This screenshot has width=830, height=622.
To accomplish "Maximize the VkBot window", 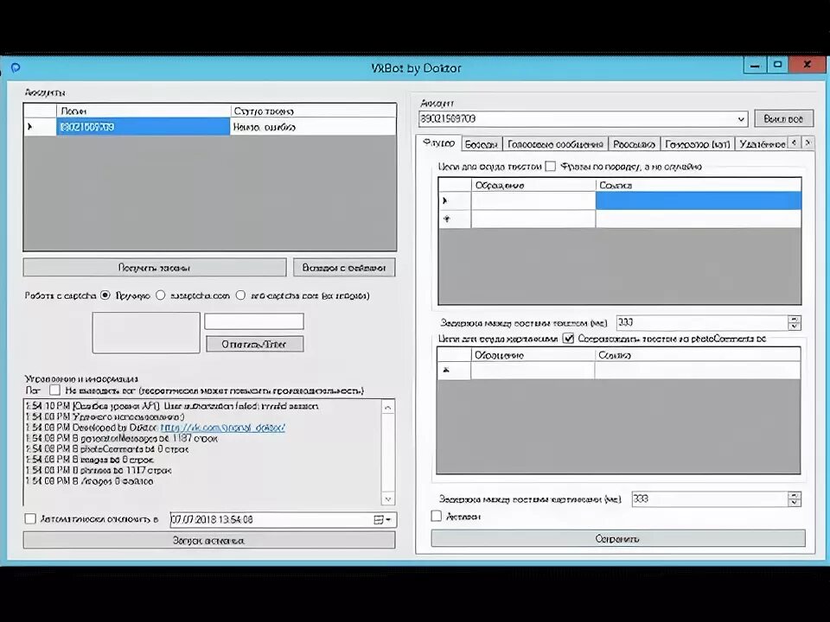I will 777,65.
